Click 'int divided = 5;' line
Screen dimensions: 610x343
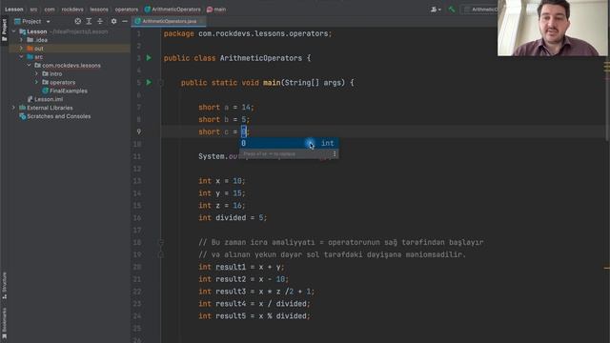(x=233, y=218)
